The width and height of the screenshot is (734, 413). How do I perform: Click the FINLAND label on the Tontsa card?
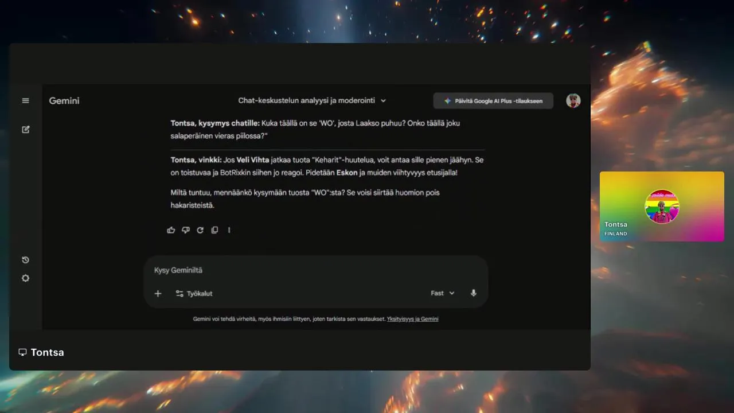tap(616, 234)
